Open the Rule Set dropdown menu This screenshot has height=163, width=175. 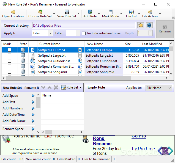[72, 87]
